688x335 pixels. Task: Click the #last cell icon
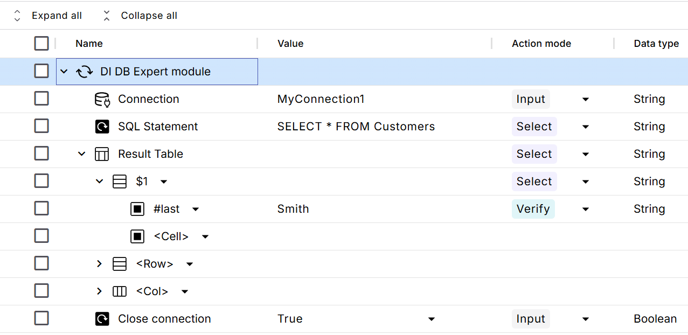point(137,209)
